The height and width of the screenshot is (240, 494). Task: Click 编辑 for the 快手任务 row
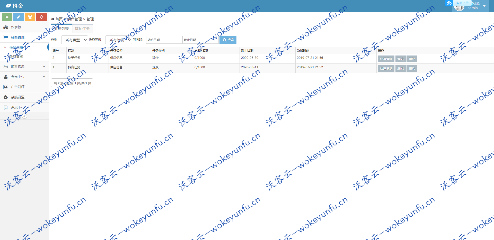click(400, 59)
